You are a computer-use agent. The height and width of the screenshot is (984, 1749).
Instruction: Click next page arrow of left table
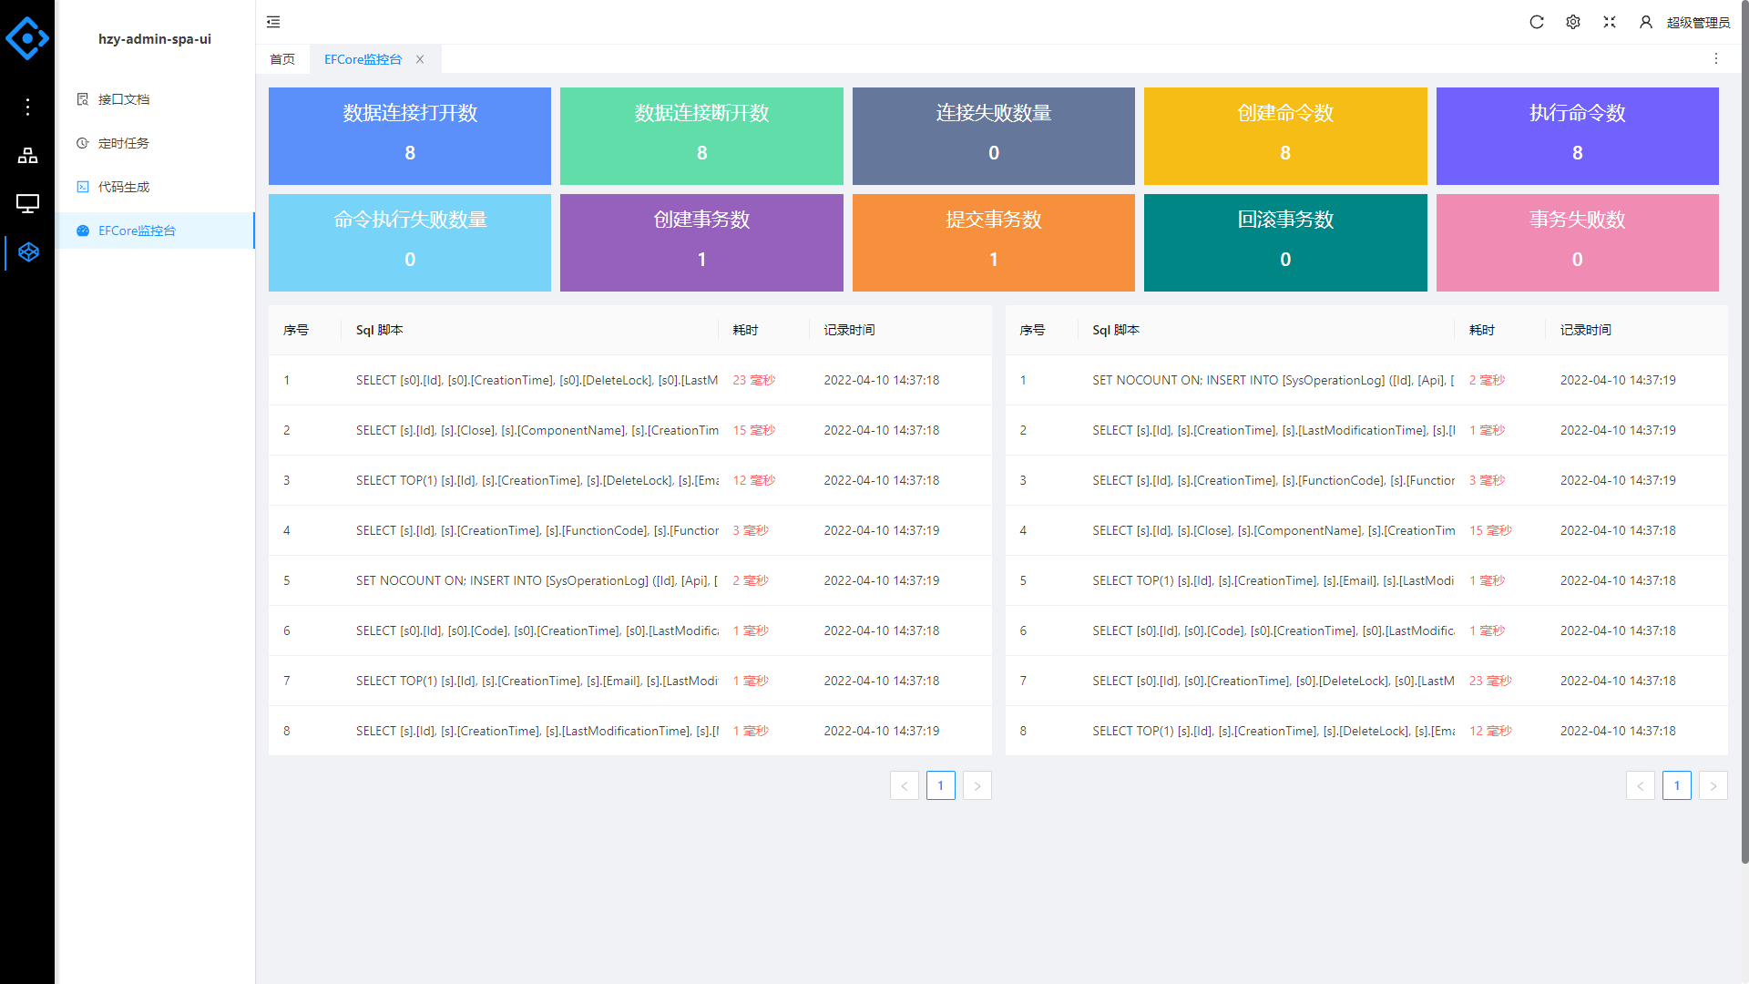click(x=977, y=785)
